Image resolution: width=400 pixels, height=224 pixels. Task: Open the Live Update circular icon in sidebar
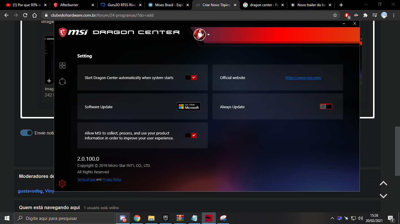click(62, 81)
